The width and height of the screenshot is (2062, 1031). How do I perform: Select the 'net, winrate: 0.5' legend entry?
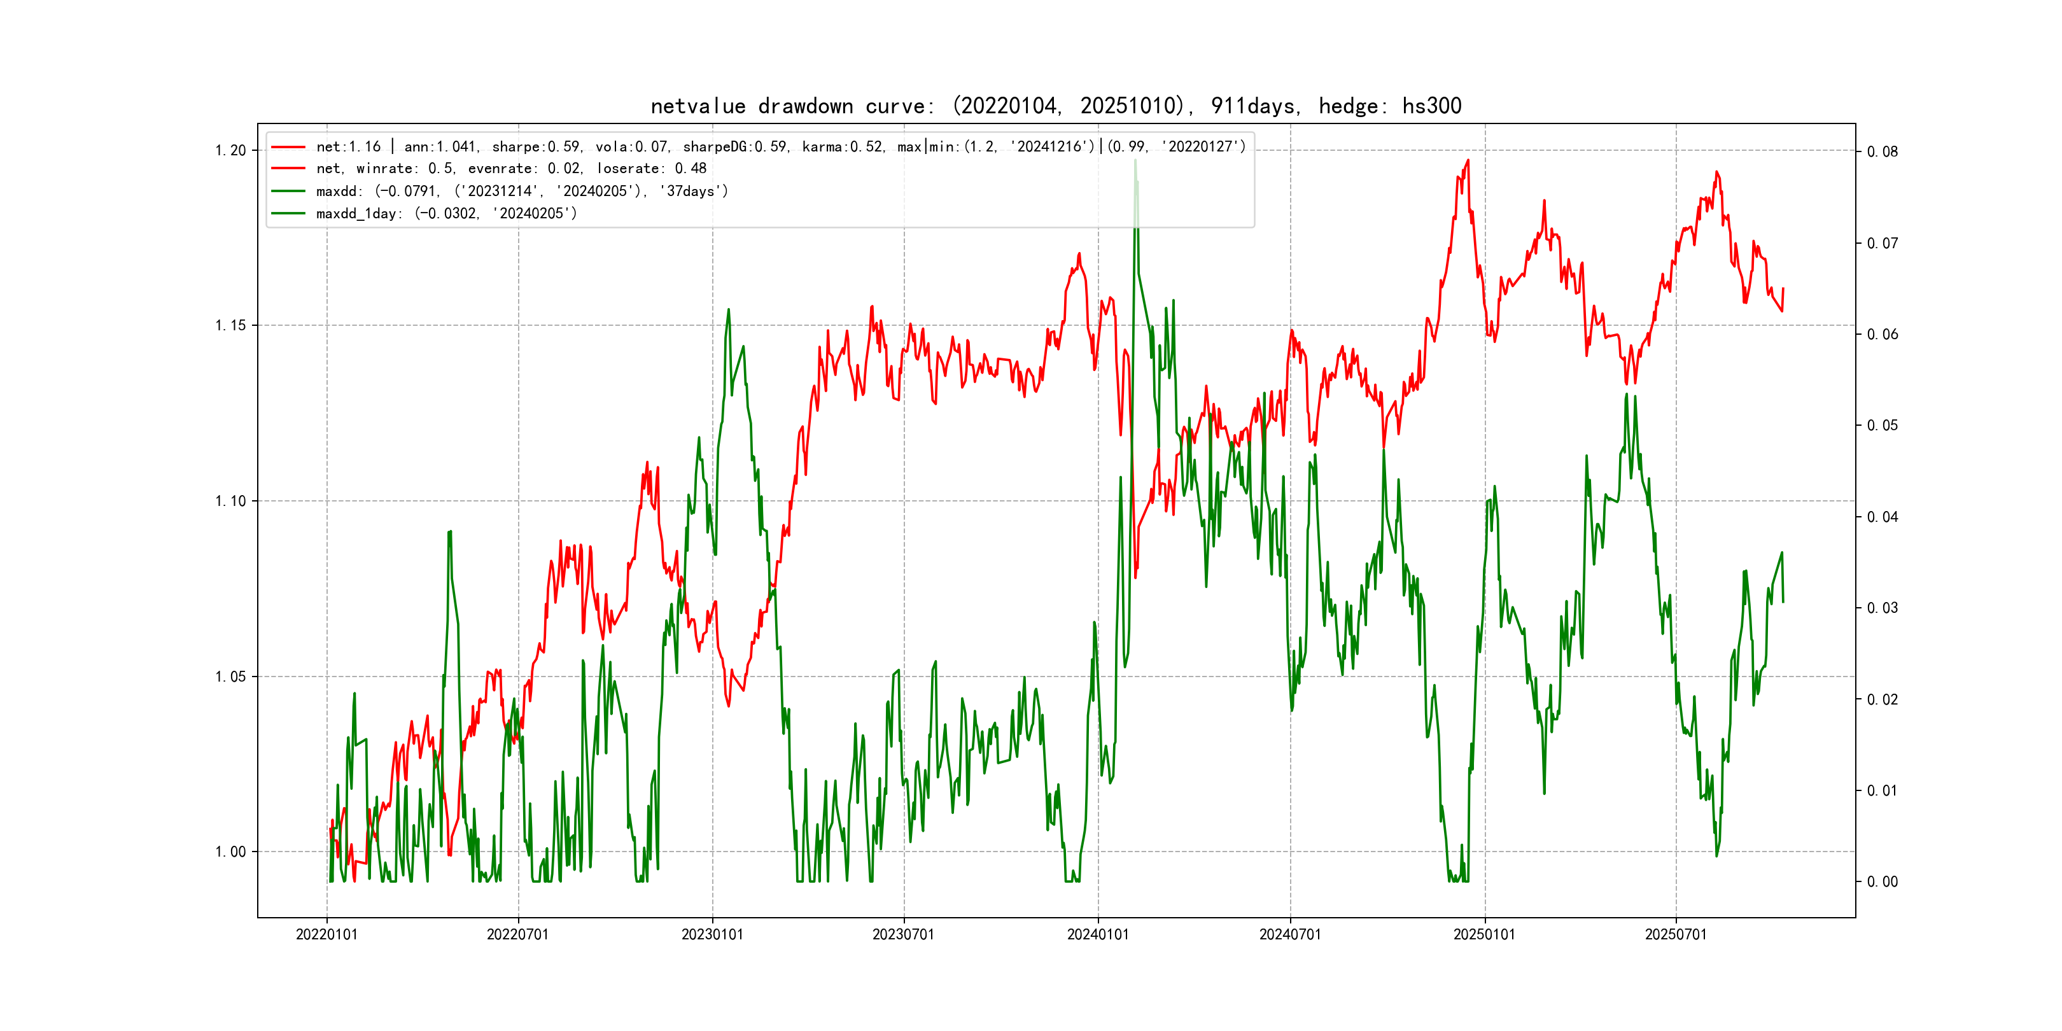(x=510, y=169)
